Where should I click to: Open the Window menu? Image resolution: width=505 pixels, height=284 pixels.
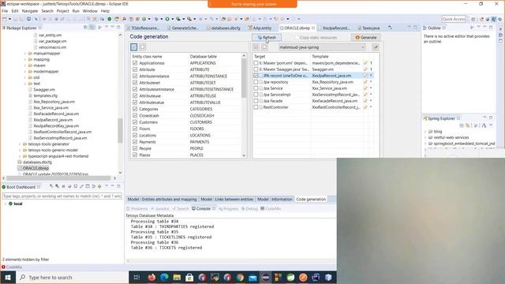point(90,11)
